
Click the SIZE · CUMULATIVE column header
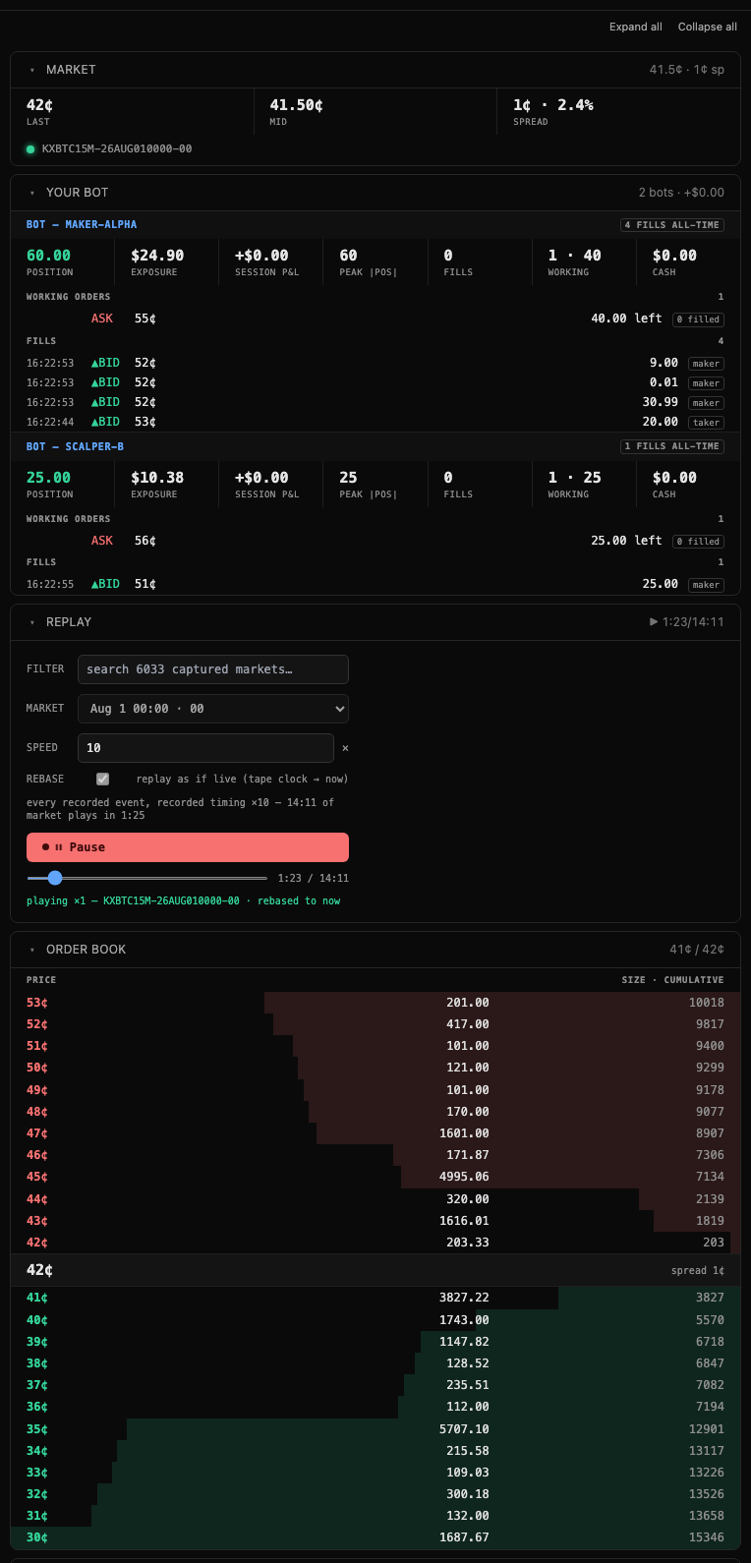tap(672, 980)
